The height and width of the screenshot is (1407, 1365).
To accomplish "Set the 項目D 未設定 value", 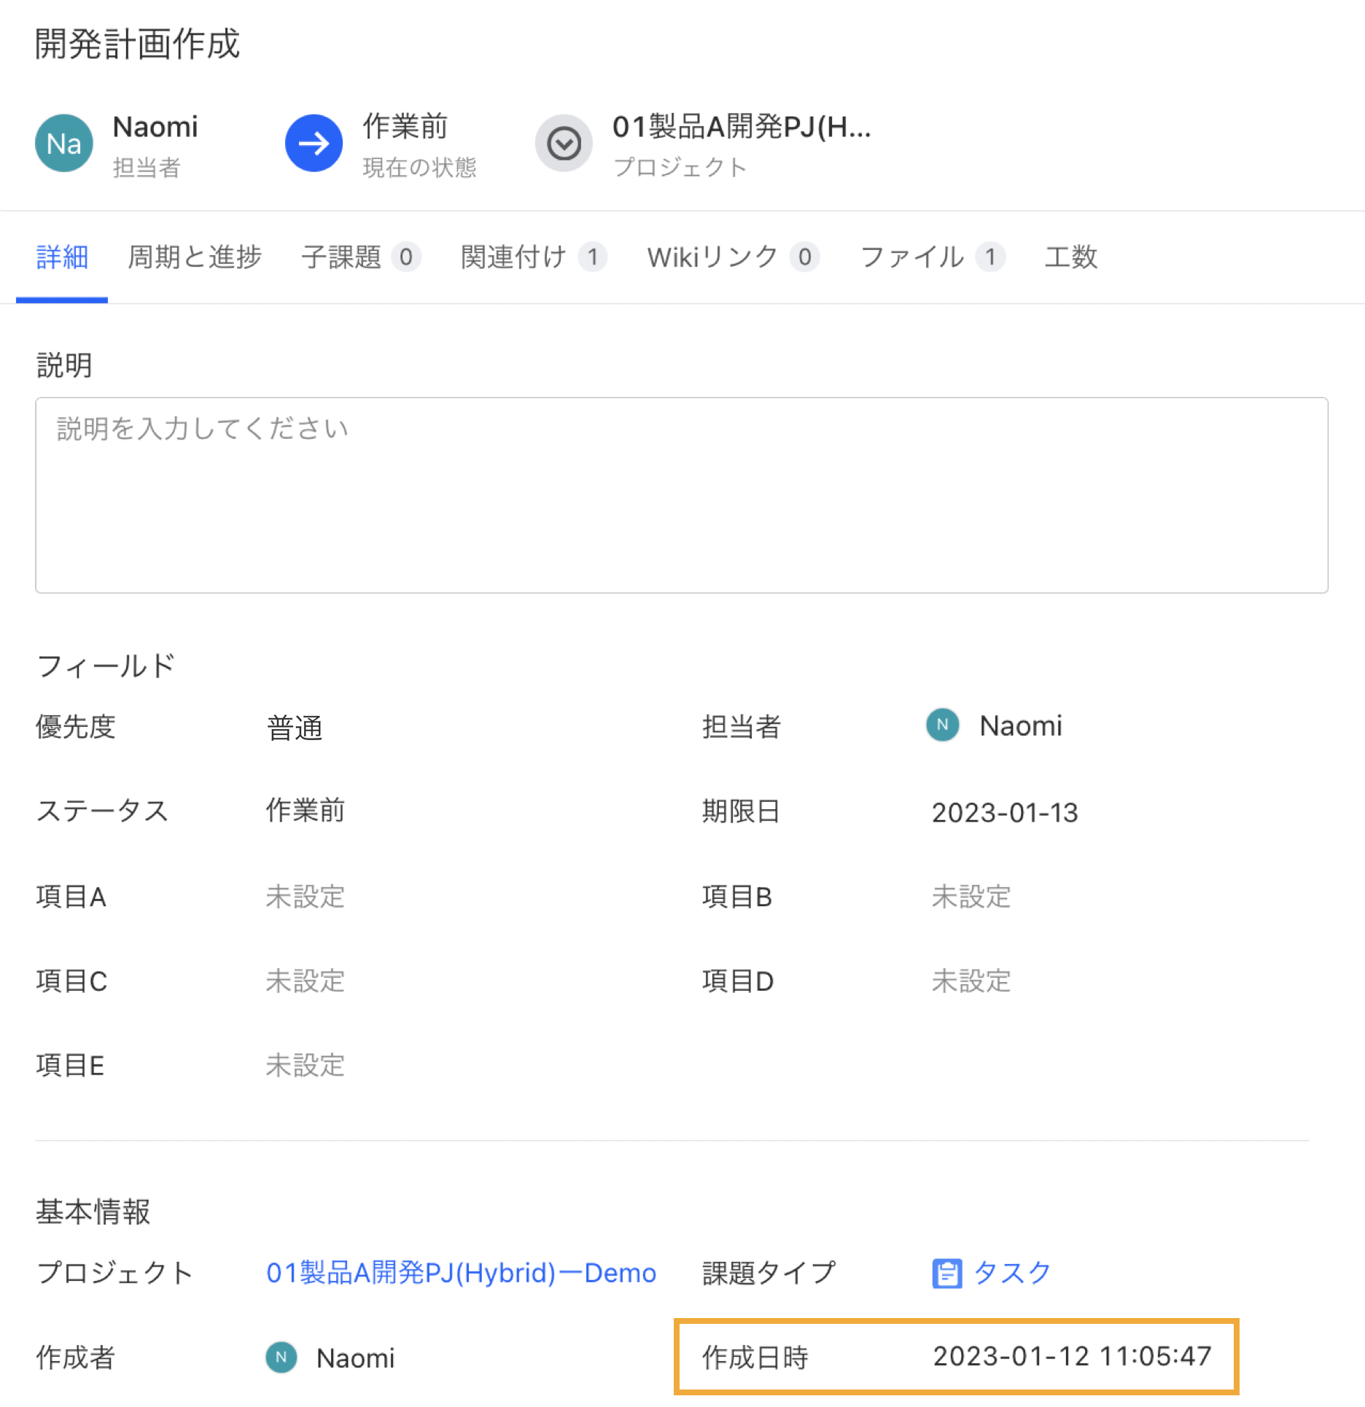I will point(971,981).
